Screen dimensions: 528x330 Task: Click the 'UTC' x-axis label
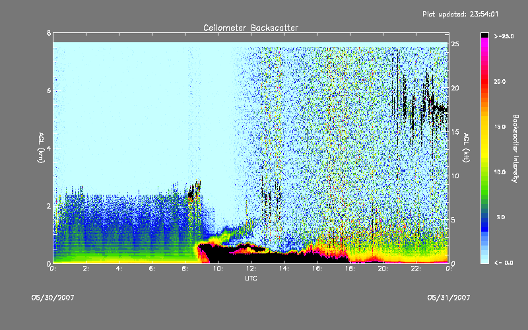pos(251,278)
